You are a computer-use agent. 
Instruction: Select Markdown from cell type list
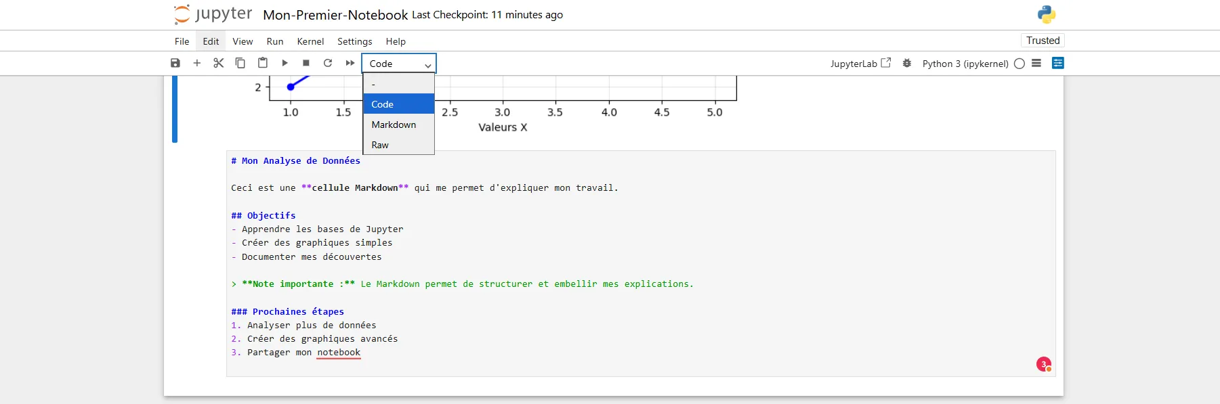click(x=394, y=125)
